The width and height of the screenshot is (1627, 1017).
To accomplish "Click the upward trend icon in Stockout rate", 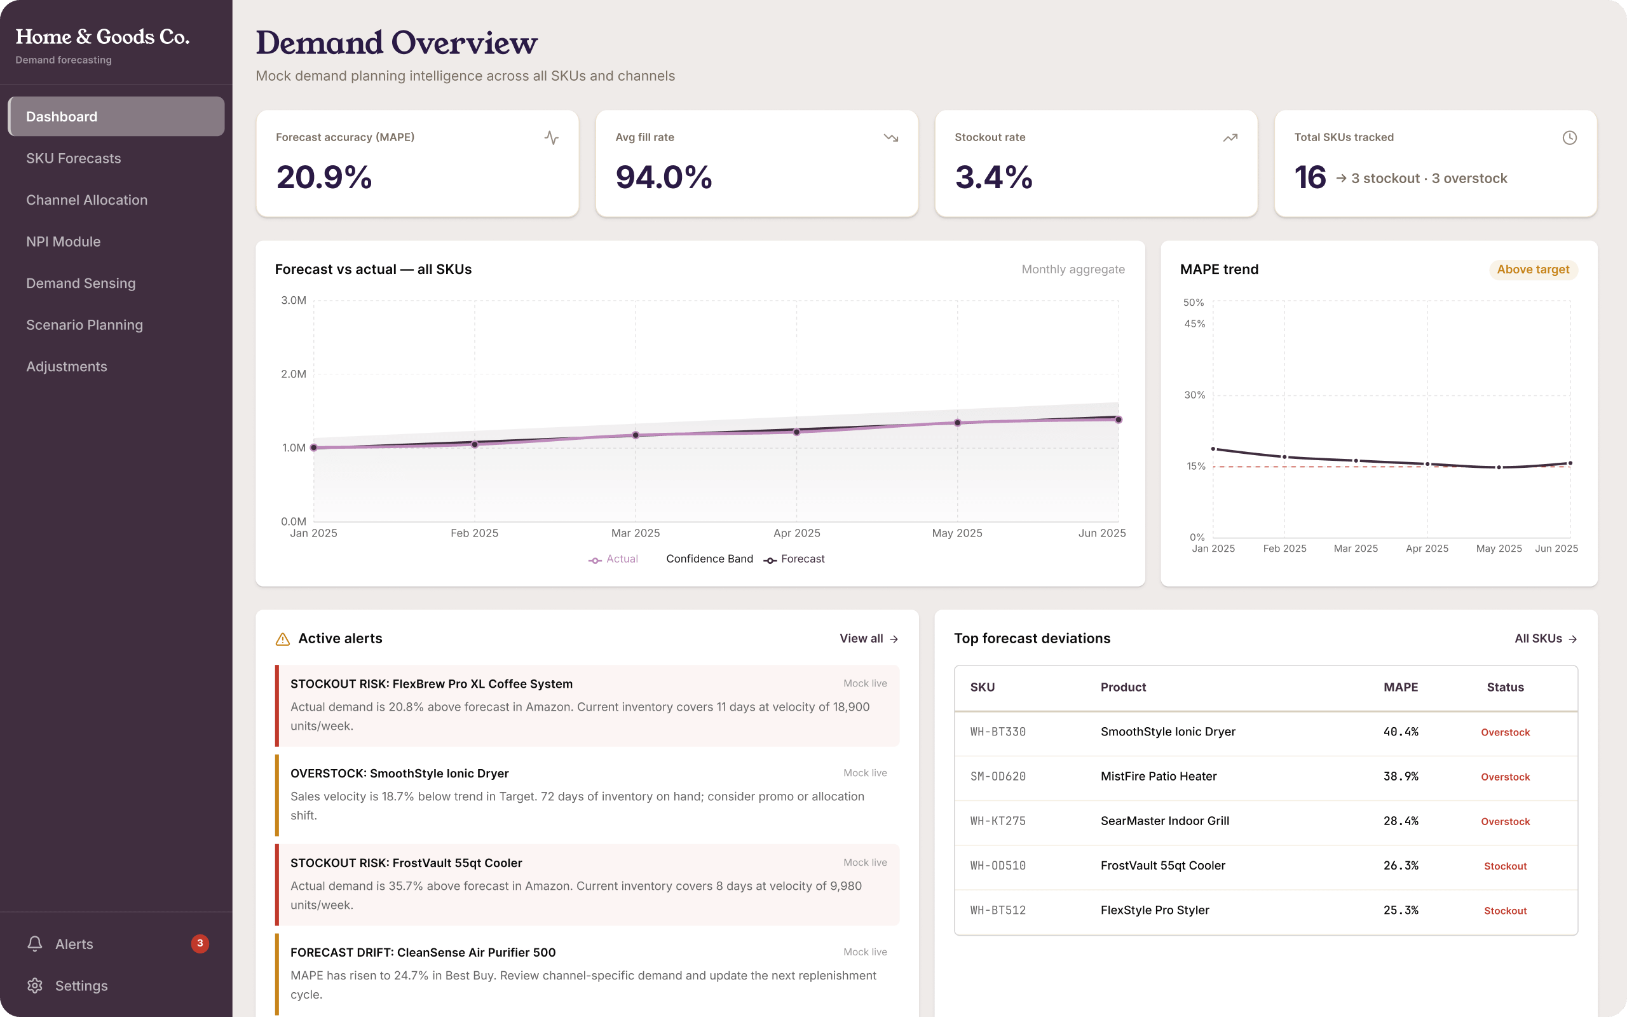I will [x=1230, y=138].
